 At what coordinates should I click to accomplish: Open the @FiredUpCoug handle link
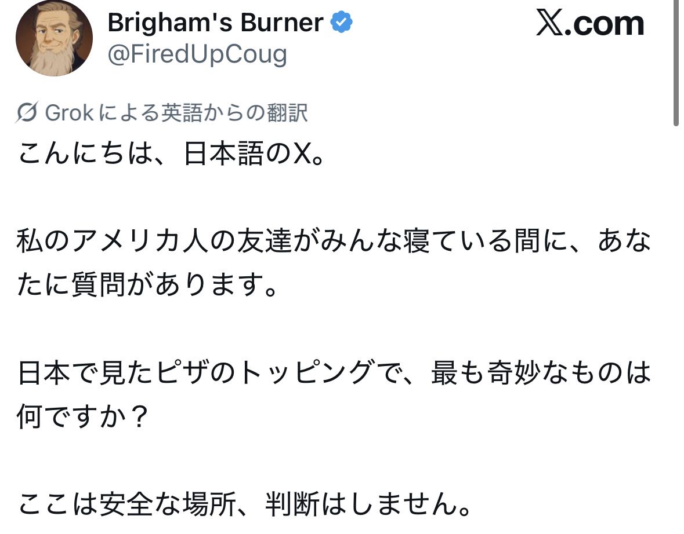[197, 54]
